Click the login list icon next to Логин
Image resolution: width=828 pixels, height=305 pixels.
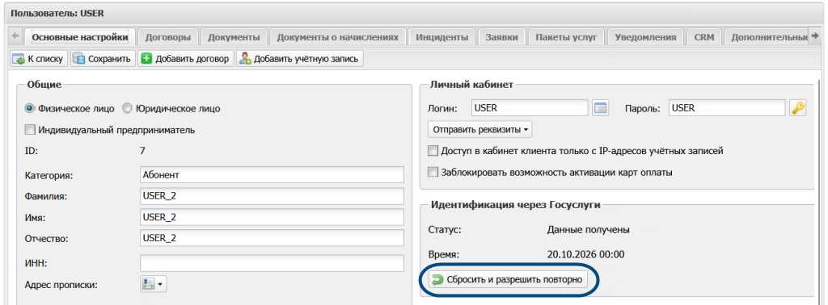coord(601,108)
